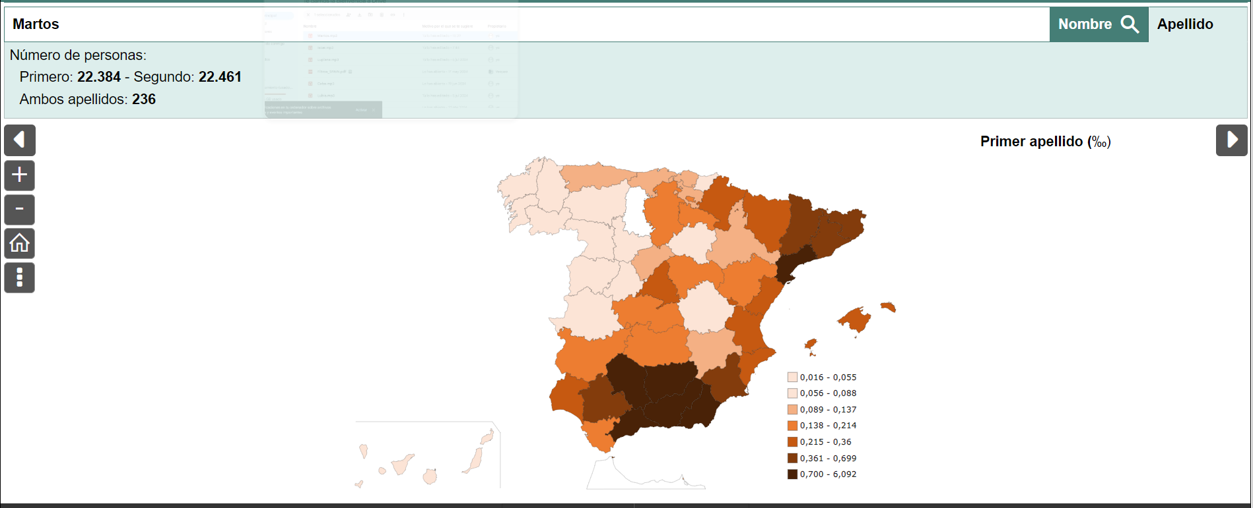The image size is (1253, 508).
Task: Select legend swatch 0,089 - 0,137
Action: pos(792,410)
